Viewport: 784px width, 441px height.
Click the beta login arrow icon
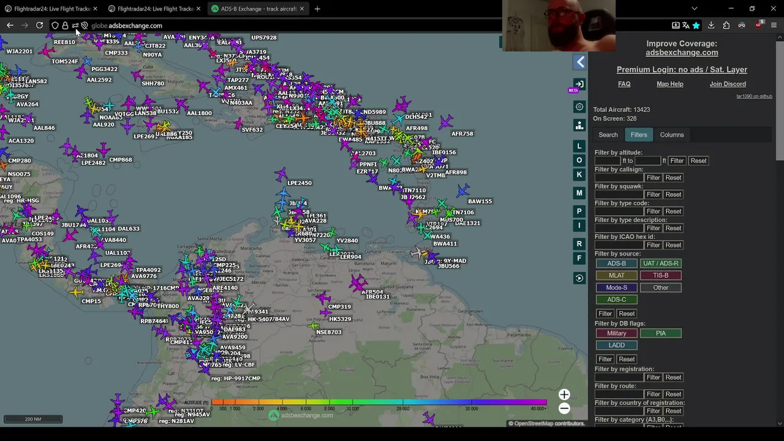(579, 84)
